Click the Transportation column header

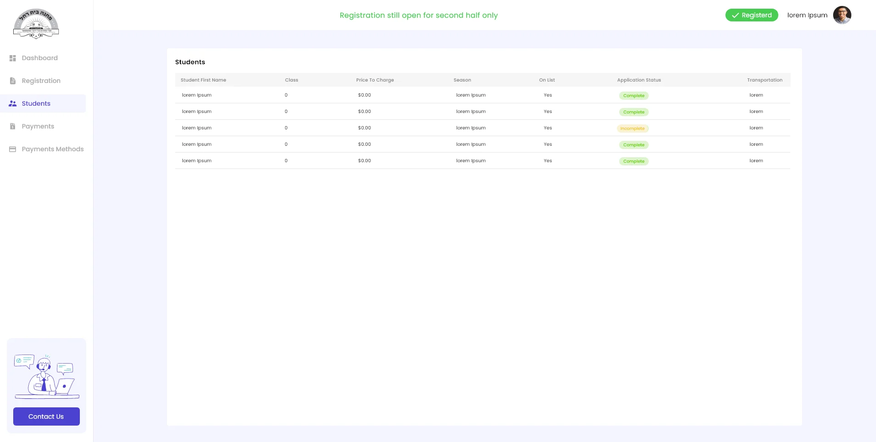point(765,80)
